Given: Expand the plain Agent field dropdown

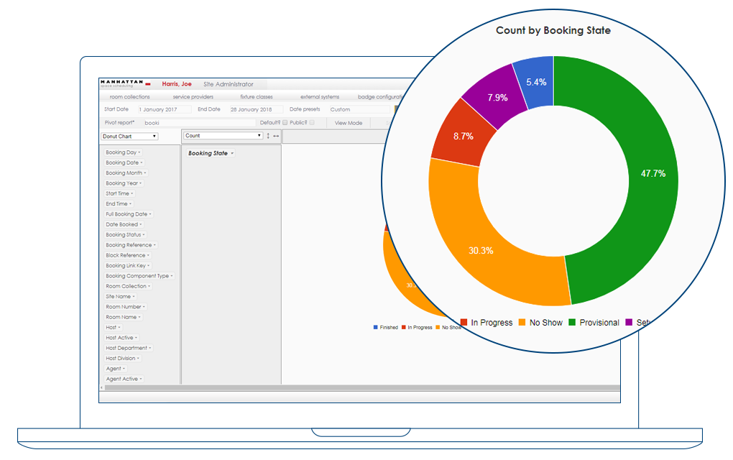Looking at the screenshot, I should (x=124, y=369).
